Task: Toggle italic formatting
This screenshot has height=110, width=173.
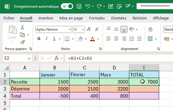Action: [47, 39]
